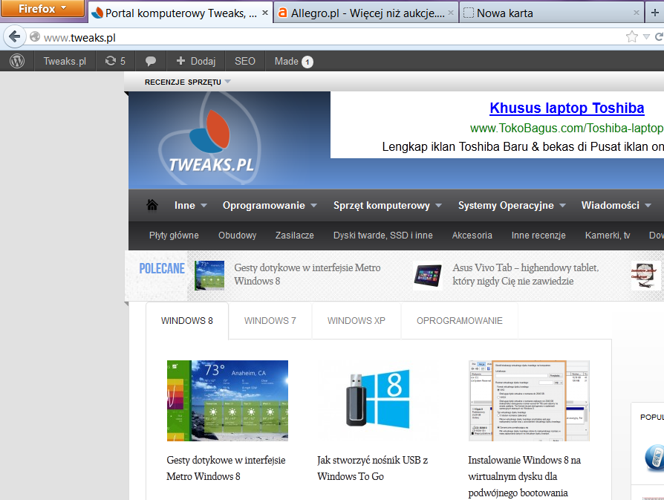Open the Khusus laptop Toshiba ad link
The height and width of the screenshot is (500, 664).
(x=567, y=108)
